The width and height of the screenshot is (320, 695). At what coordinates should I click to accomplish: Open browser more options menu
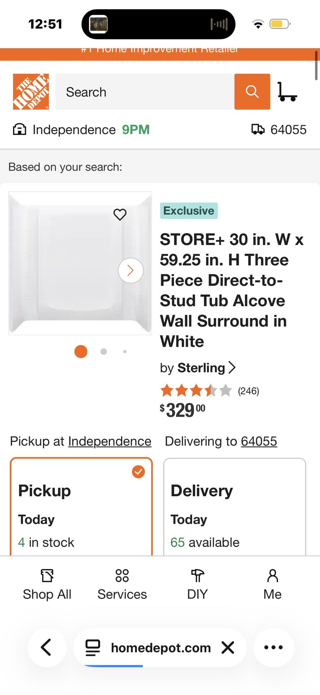[x=273, y=647]
